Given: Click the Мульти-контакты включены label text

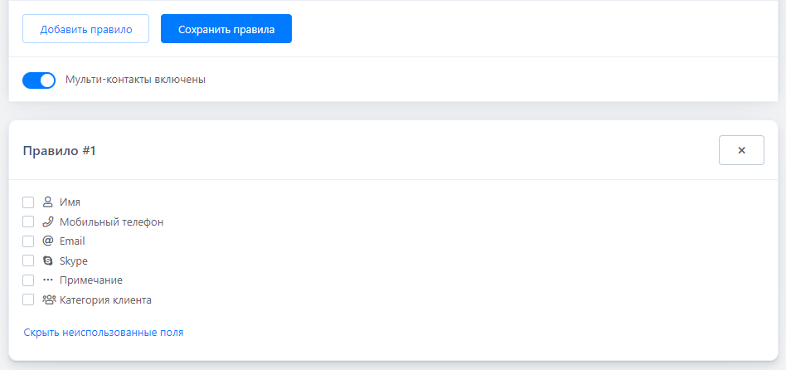Looking at the screenshot, I should pyautogui.click(x=135, y=80).
